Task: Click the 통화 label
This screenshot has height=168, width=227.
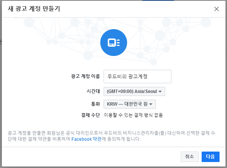Action: click(x=95, y=104)
